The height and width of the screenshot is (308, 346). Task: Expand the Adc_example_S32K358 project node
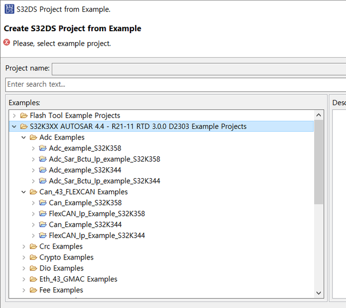(33, 149)
